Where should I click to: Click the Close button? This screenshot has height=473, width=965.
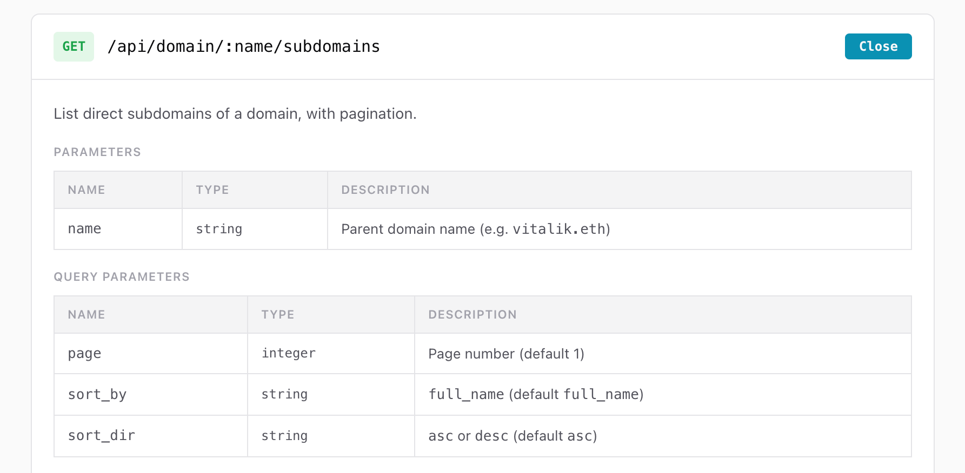pyautogui.click(x=877, y=46)
